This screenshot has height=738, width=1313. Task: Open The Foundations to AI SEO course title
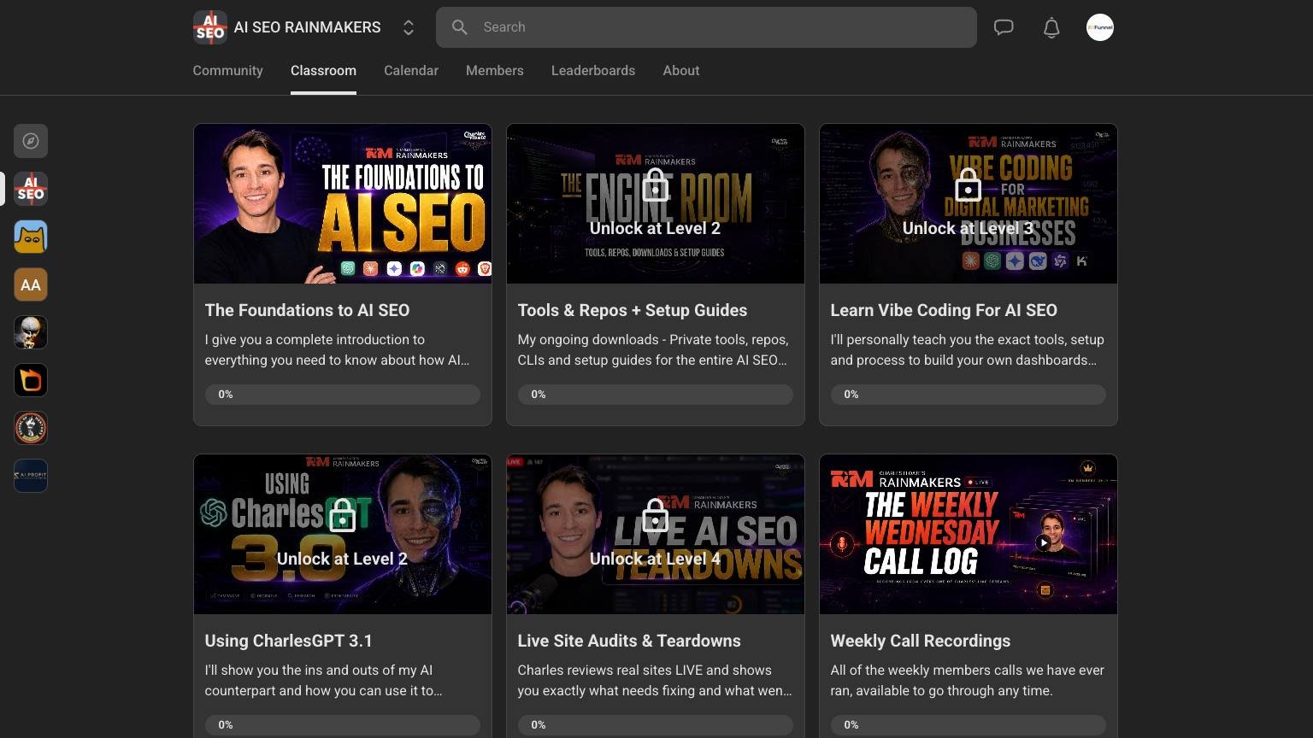click(x=307, y=310)
